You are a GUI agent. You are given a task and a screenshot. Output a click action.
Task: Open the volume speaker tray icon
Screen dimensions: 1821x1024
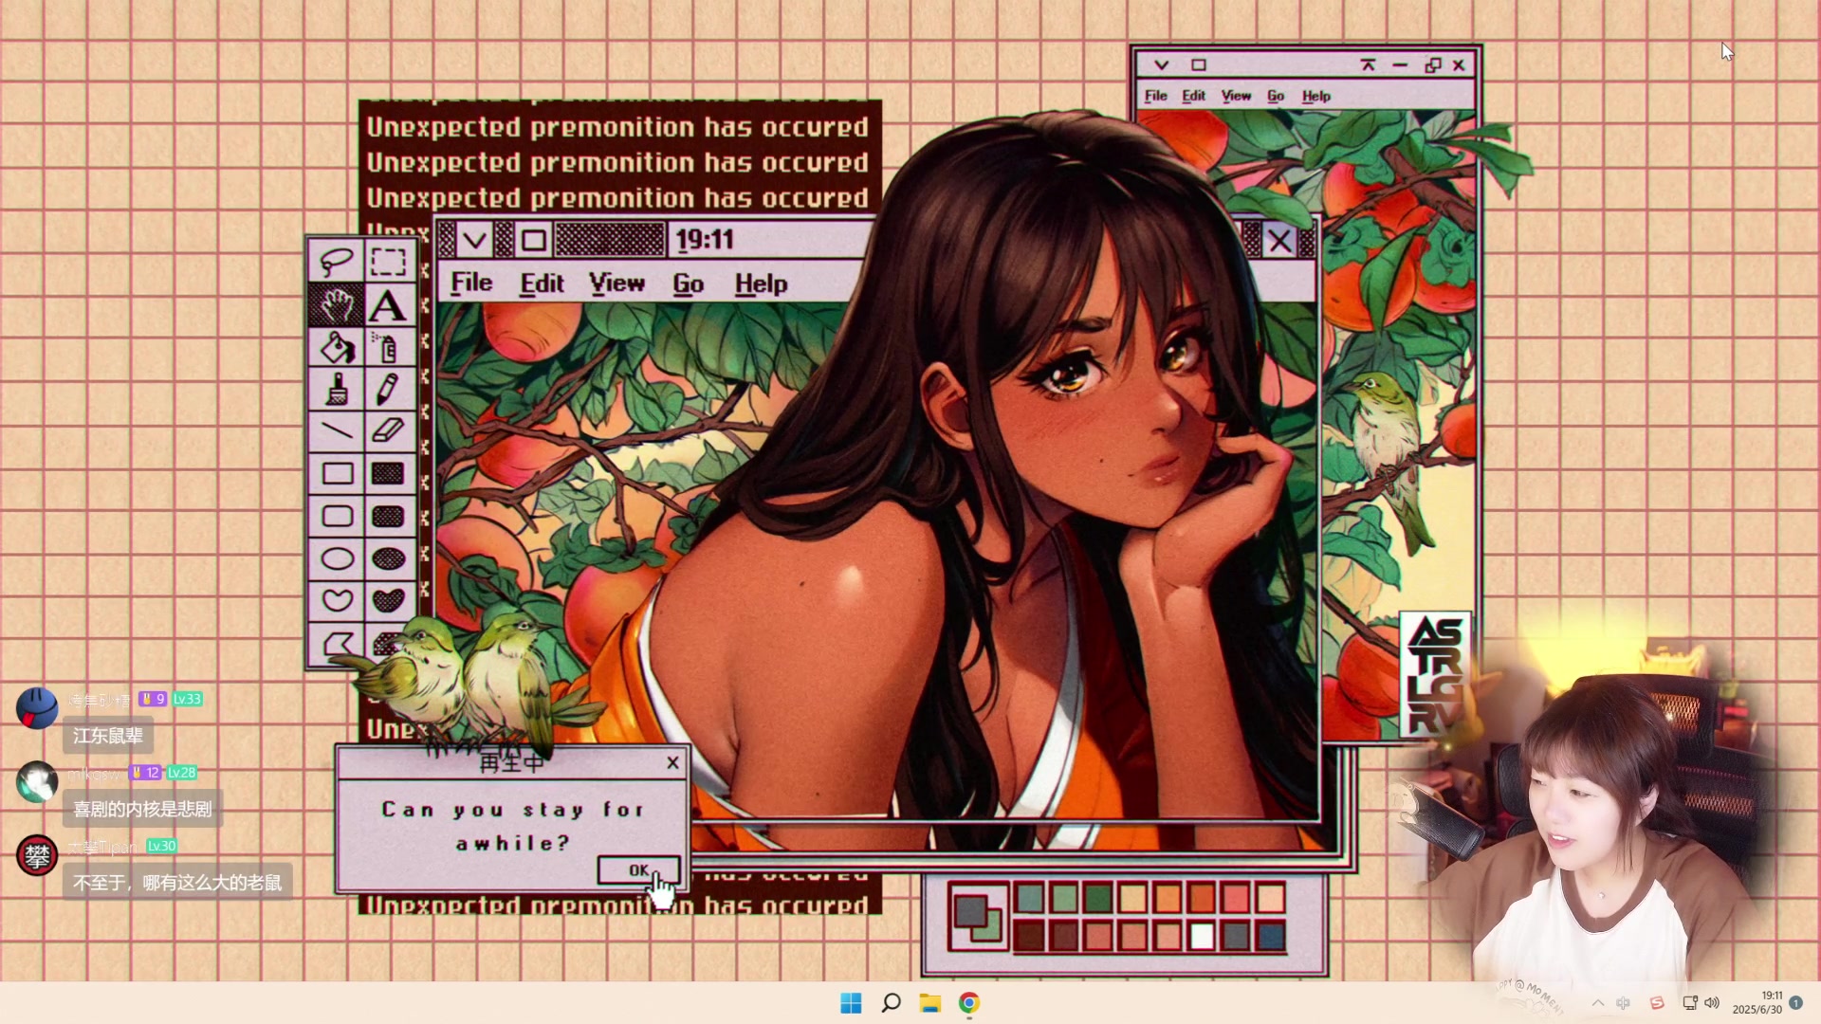pyautogui.click(x=1712, y=1003)
